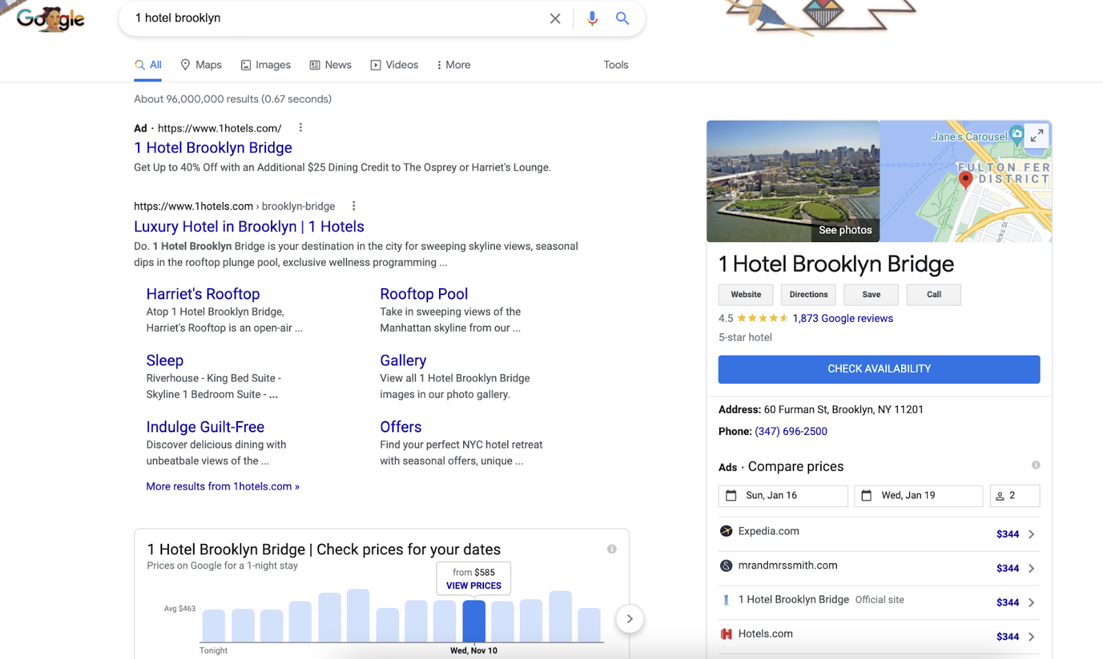Submit search with the magnifying glass icon
The height and width of the screenshot is (659, 1103).
(623, 19)
